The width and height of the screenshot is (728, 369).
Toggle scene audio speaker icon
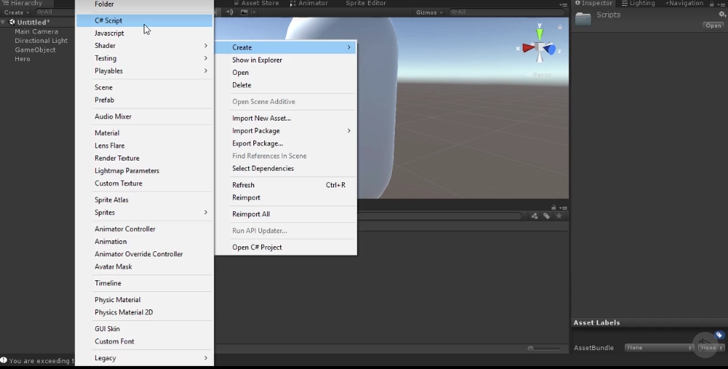click(229, 12)
